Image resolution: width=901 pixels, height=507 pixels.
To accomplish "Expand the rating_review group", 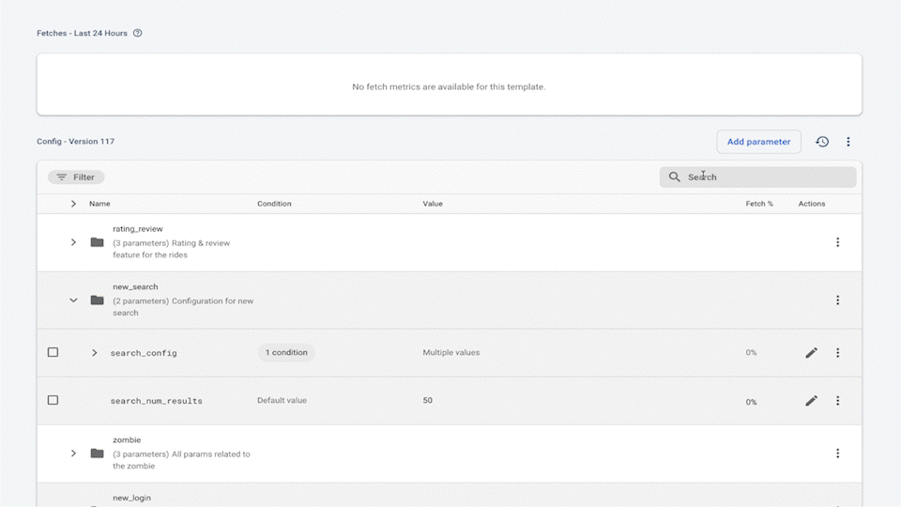I will pos(73,242).
